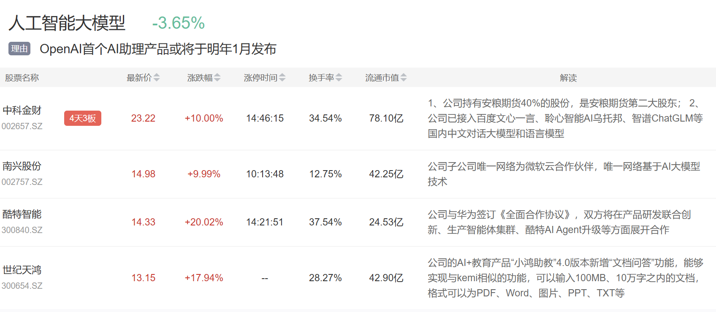Open 南兴股份 stock page
Viewport: 716px width, 312px height.
click(22, 166)
